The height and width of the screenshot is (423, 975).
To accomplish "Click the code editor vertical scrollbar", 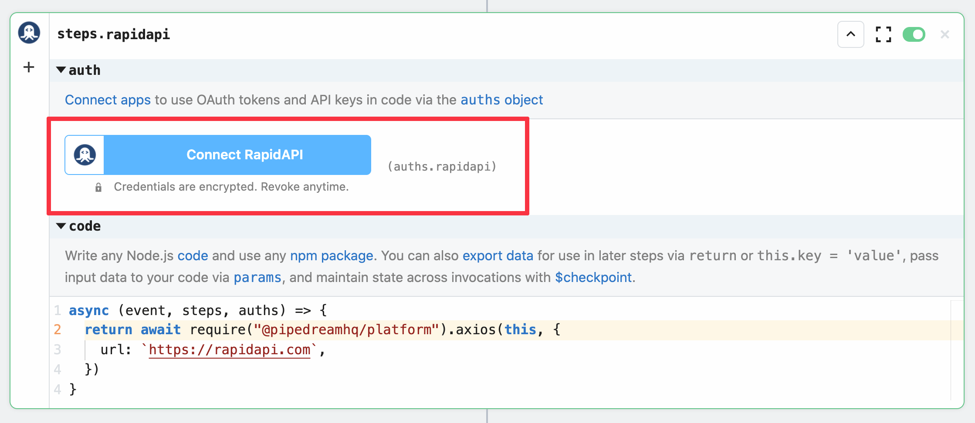I will pyautogui.click(x=957, y=350).
